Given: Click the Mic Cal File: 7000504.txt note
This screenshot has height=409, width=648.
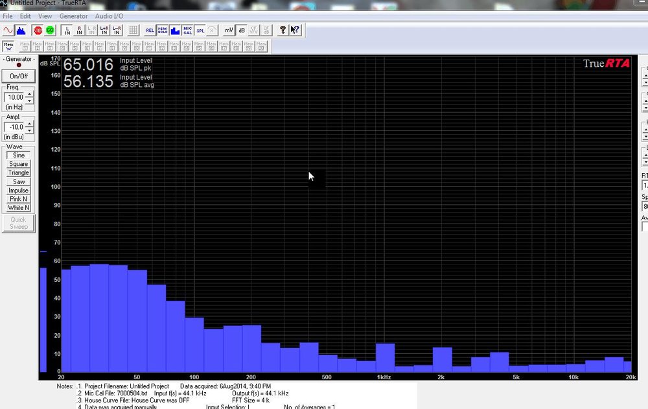Looking at the screenshot, I should point(116,393).
